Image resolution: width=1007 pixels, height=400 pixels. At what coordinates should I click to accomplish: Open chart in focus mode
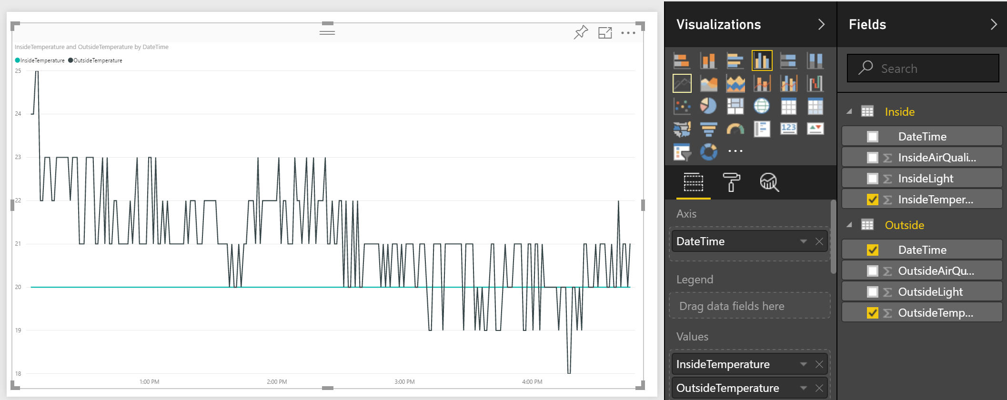[605, 32]
